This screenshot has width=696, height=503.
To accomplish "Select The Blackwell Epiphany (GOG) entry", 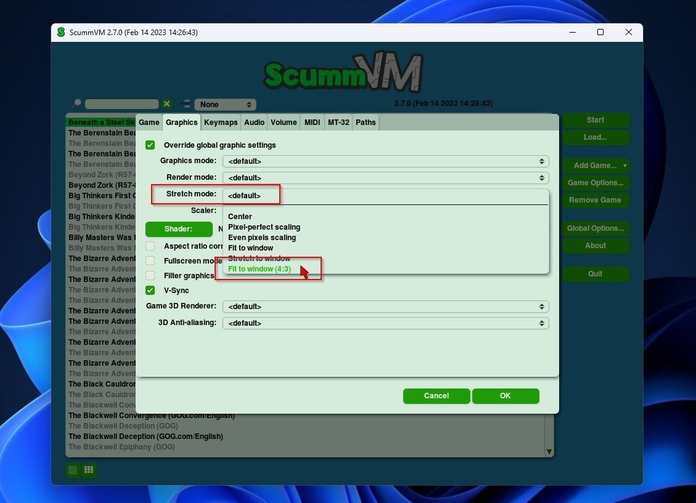I will (x=121, y=447).
